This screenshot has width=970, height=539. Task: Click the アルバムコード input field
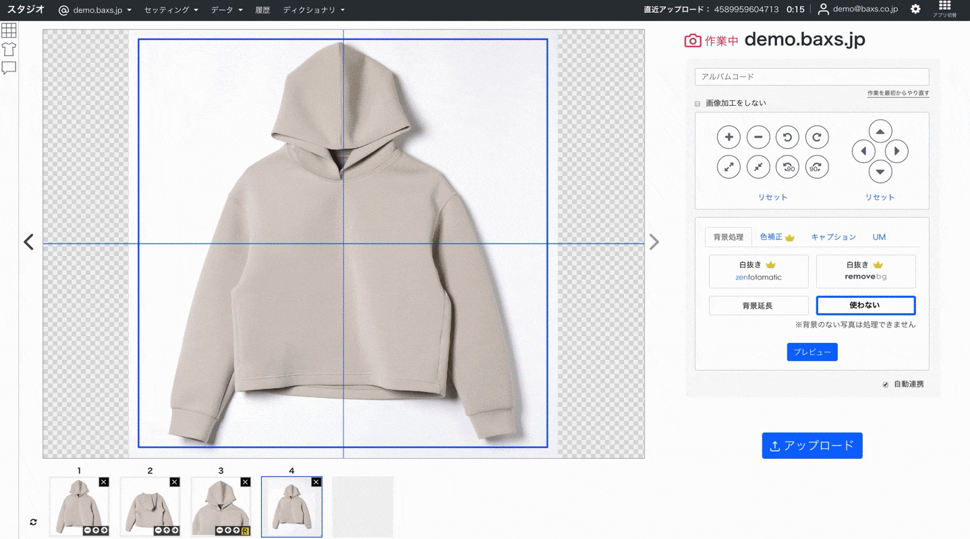coord(811,77)
